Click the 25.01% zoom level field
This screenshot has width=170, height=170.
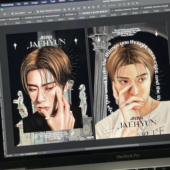9,156
